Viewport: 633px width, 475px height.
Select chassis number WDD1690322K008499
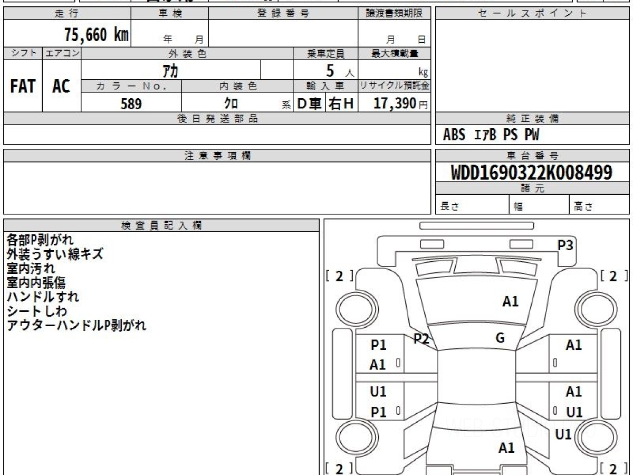click(532, 173)
